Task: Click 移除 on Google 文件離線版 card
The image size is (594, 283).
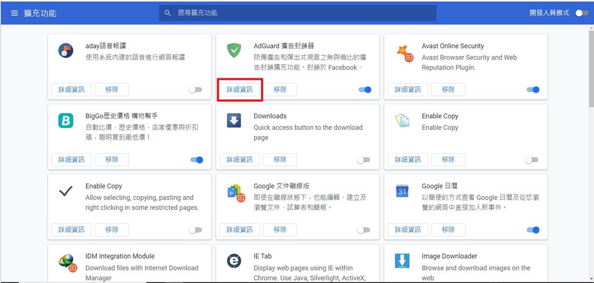Action: pyautogui.click(x=280, y=230)
